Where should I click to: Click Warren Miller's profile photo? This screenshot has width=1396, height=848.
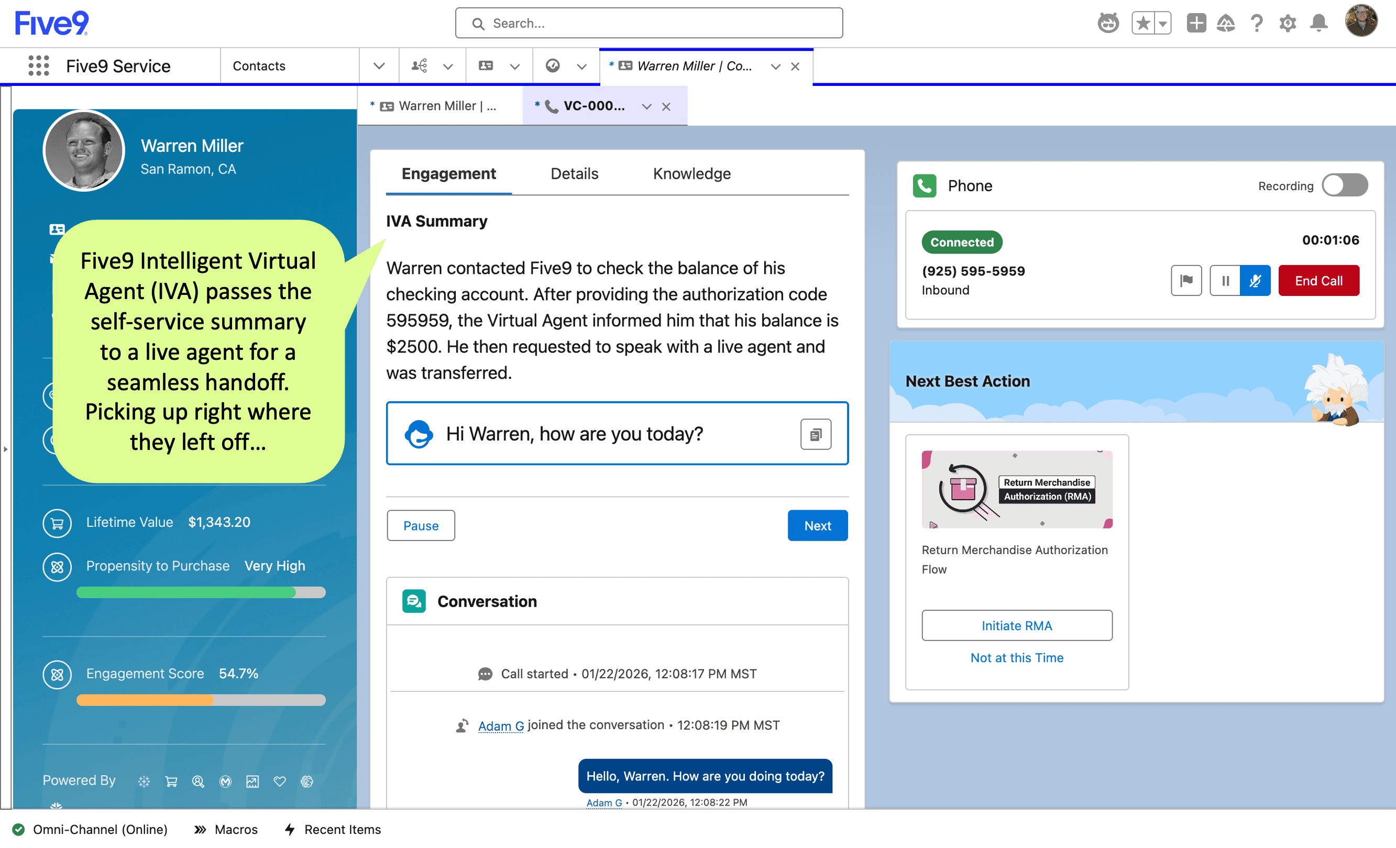83,151
